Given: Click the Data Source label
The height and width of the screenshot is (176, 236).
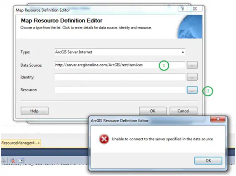Looking at the screenshot, I should tap(31, 65).
